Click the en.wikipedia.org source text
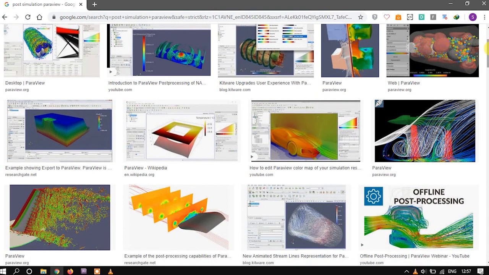 click(x=139, y=175)
